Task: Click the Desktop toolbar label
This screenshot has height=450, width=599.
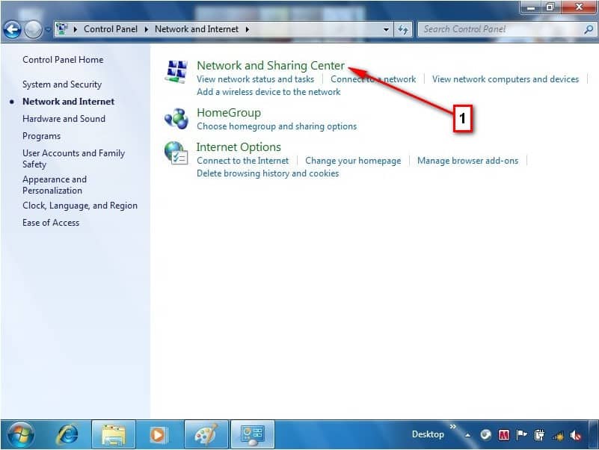Action: point(428,434)
